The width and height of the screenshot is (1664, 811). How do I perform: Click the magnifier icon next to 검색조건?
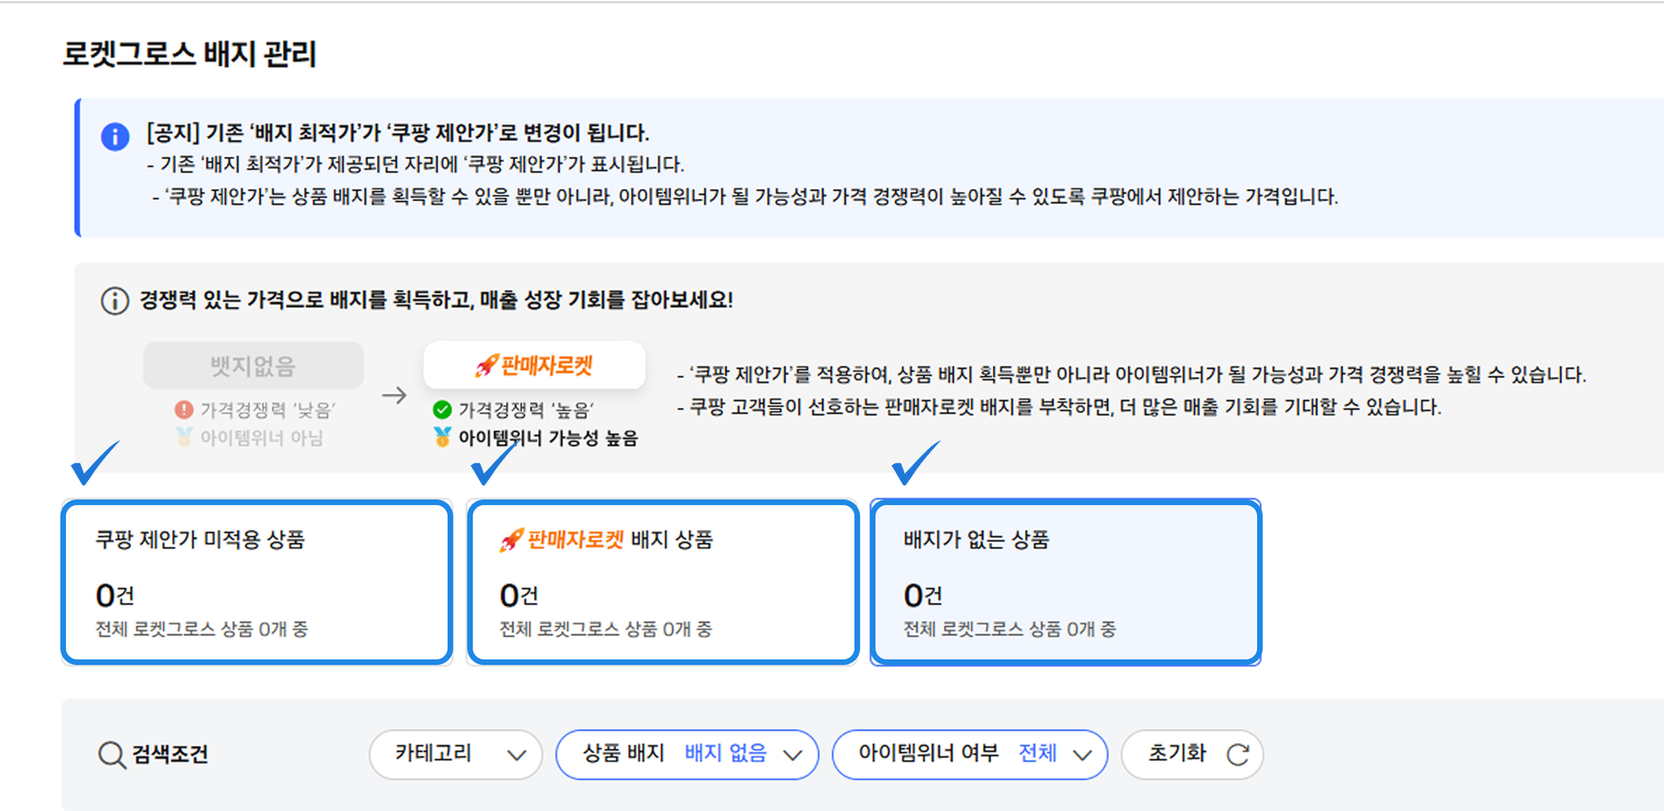(x=109, y=754)
